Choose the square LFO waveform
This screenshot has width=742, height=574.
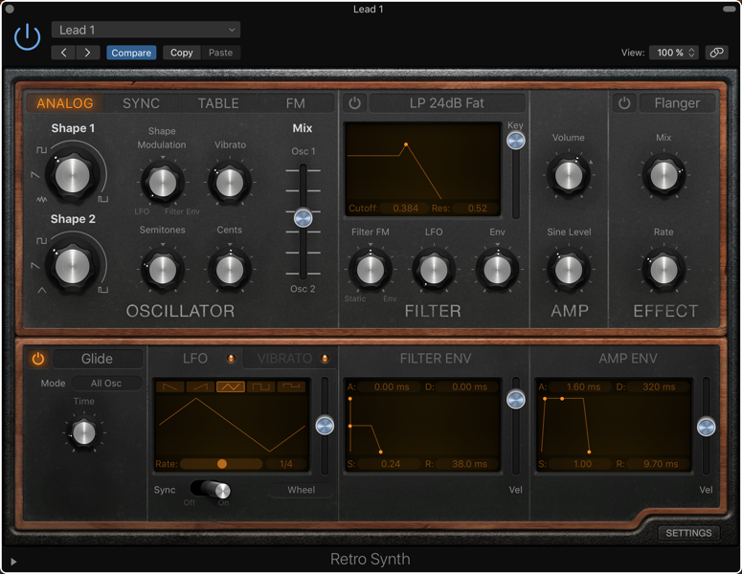click(260, 386)
